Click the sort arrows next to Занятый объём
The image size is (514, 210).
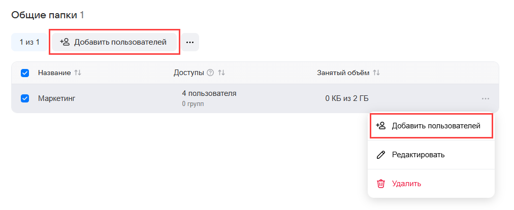point(376,73)
